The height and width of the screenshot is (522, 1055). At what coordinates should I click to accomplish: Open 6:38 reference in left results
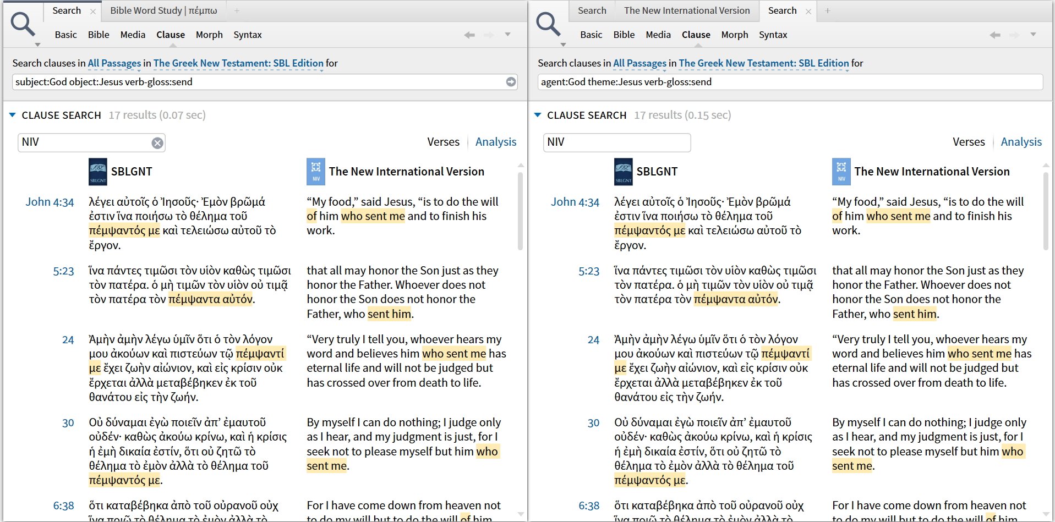63,506
